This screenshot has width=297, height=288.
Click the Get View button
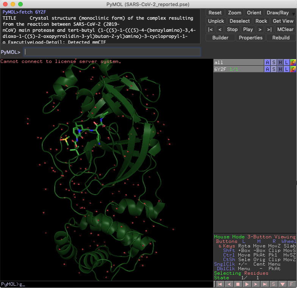283,21
